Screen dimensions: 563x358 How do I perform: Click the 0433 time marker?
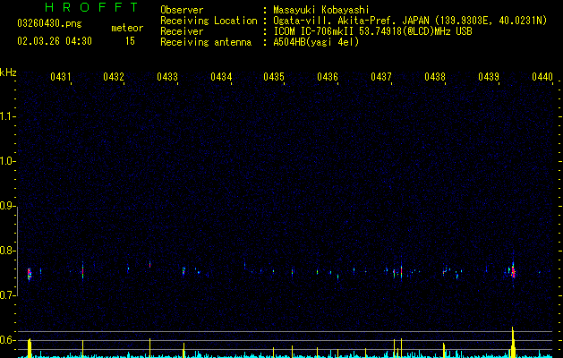[x=167, y=77]
